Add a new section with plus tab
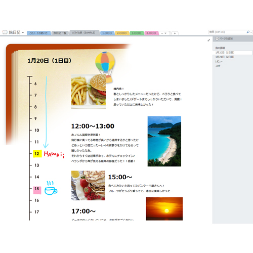Image resolution: width=253 pixels, height=253 pixels. pyautogui.click(x=175, y=33)
